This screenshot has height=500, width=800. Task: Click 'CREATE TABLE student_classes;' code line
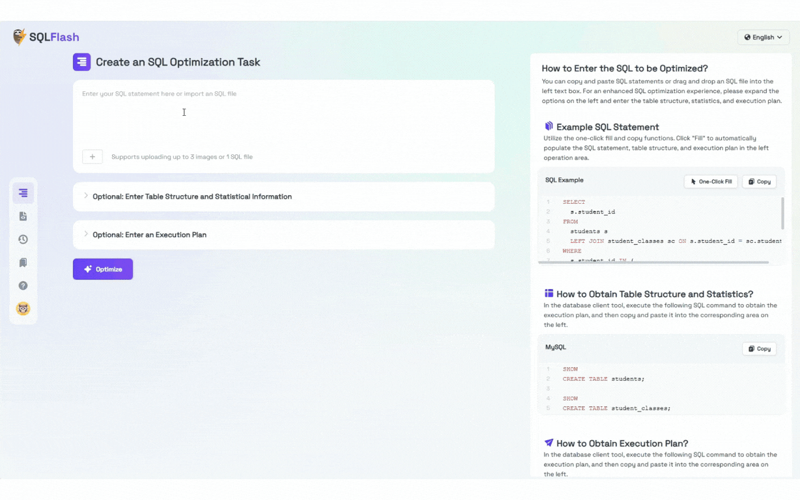click(616, 408)
